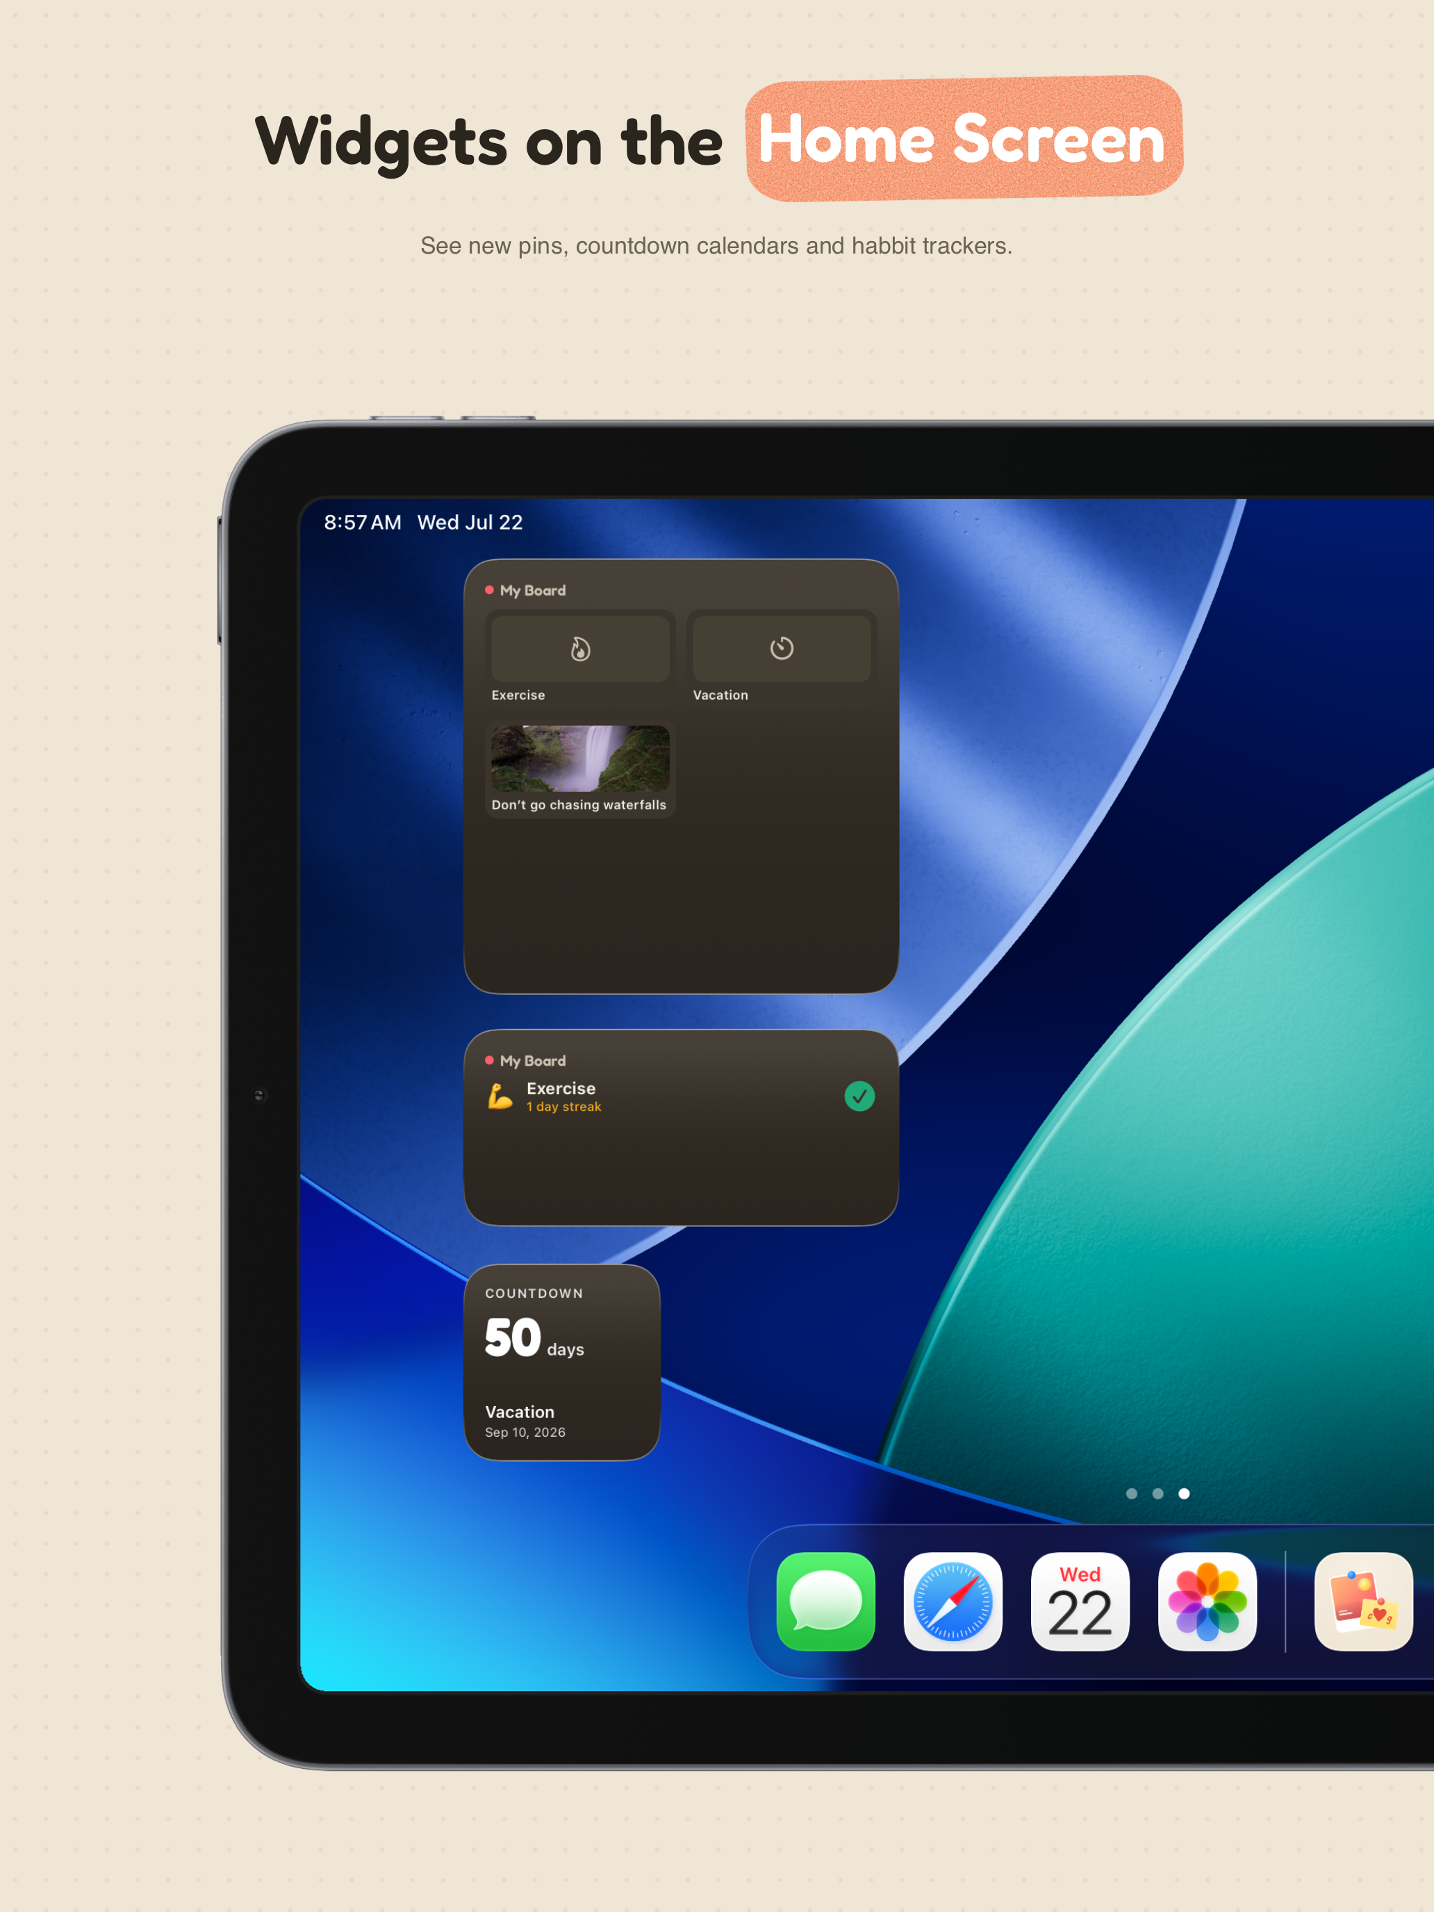The width and height of the screenshot is (1434, 1912).
Task: Go to the first home screen page dot
Action: [1132, 1494]
